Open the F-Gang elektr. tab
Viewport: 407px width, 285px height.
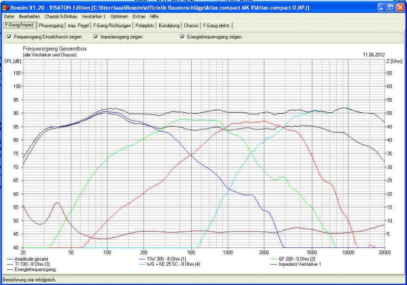coord(216,25)
